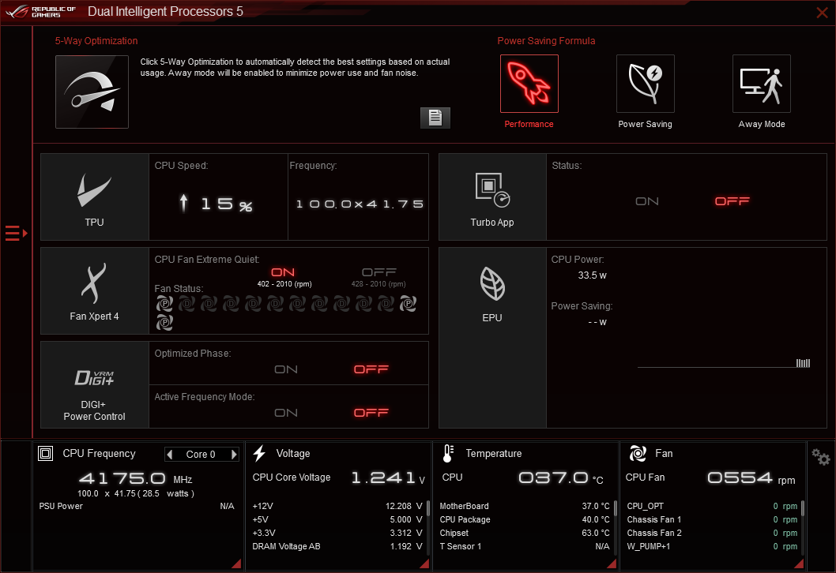Screen dimensions: 836x573
Task: Open the optimization report document icon
Action: click(x=435, y=118)
